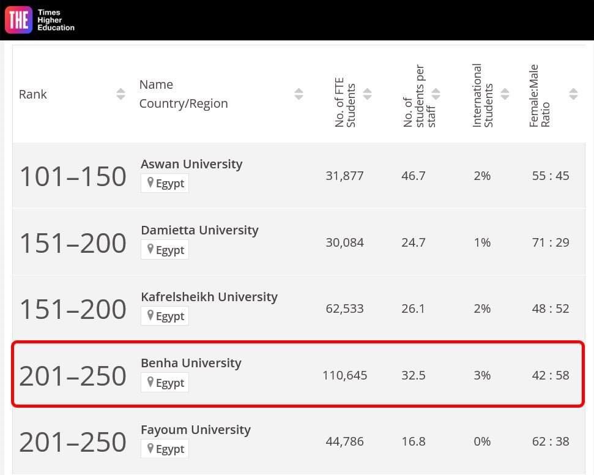
Task: Open Fayoum University link
Action: point(196,430)
